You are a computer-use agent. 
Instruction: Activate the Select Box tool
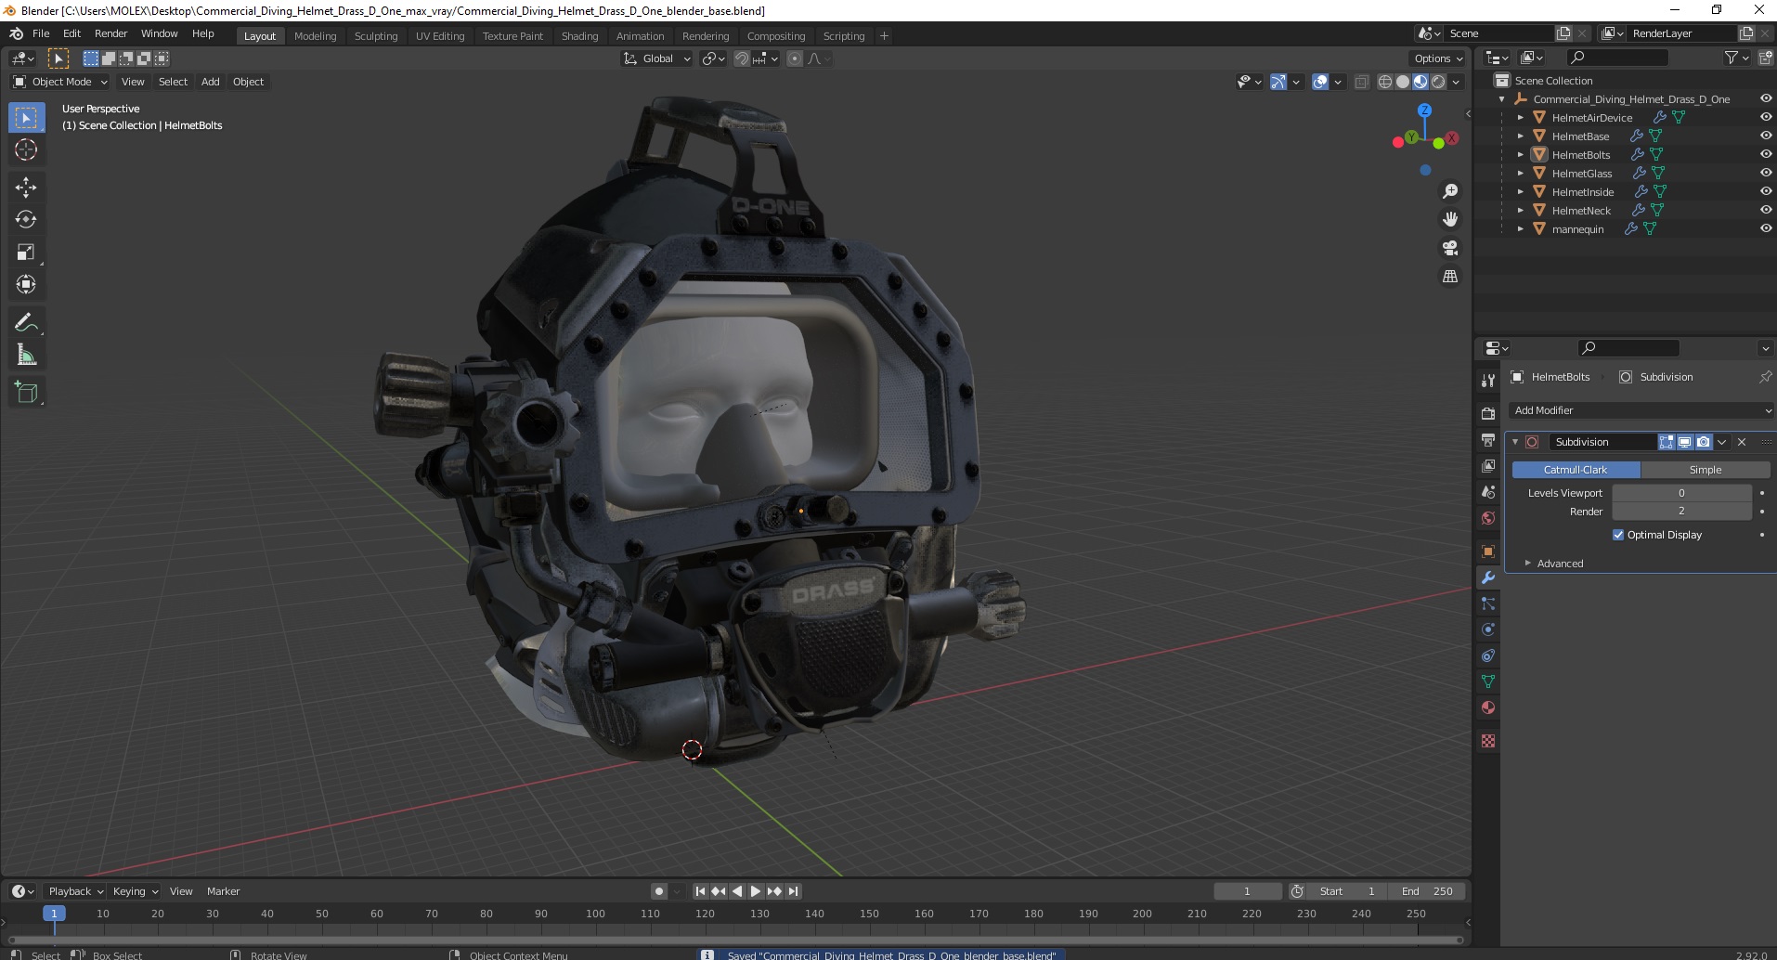tap(26, 118)
